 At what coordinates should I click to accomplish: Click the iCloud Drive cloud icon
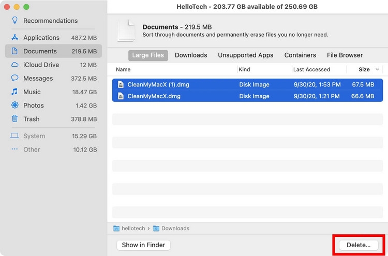[x=14, y=65]
